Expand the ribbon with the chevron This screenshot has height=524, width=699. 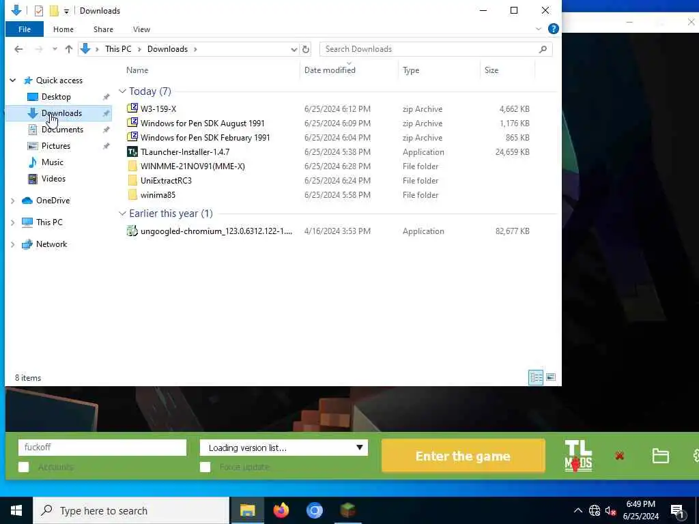point(539,29)
